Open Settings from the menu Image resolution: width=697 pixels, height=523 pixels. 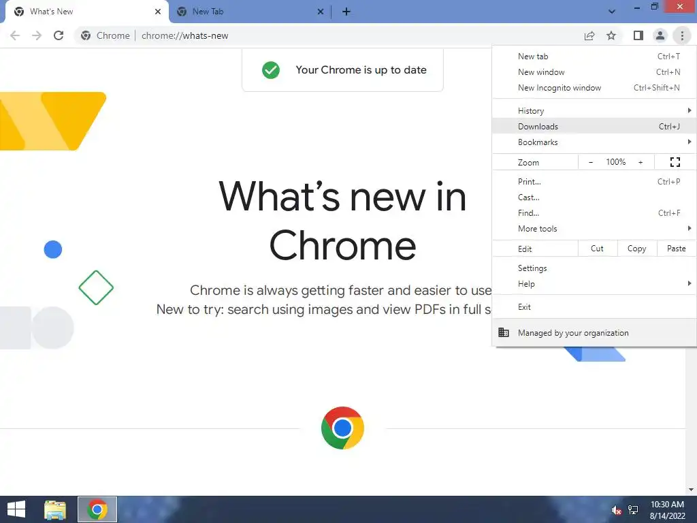pyautogui.click(x=594, y=268)
